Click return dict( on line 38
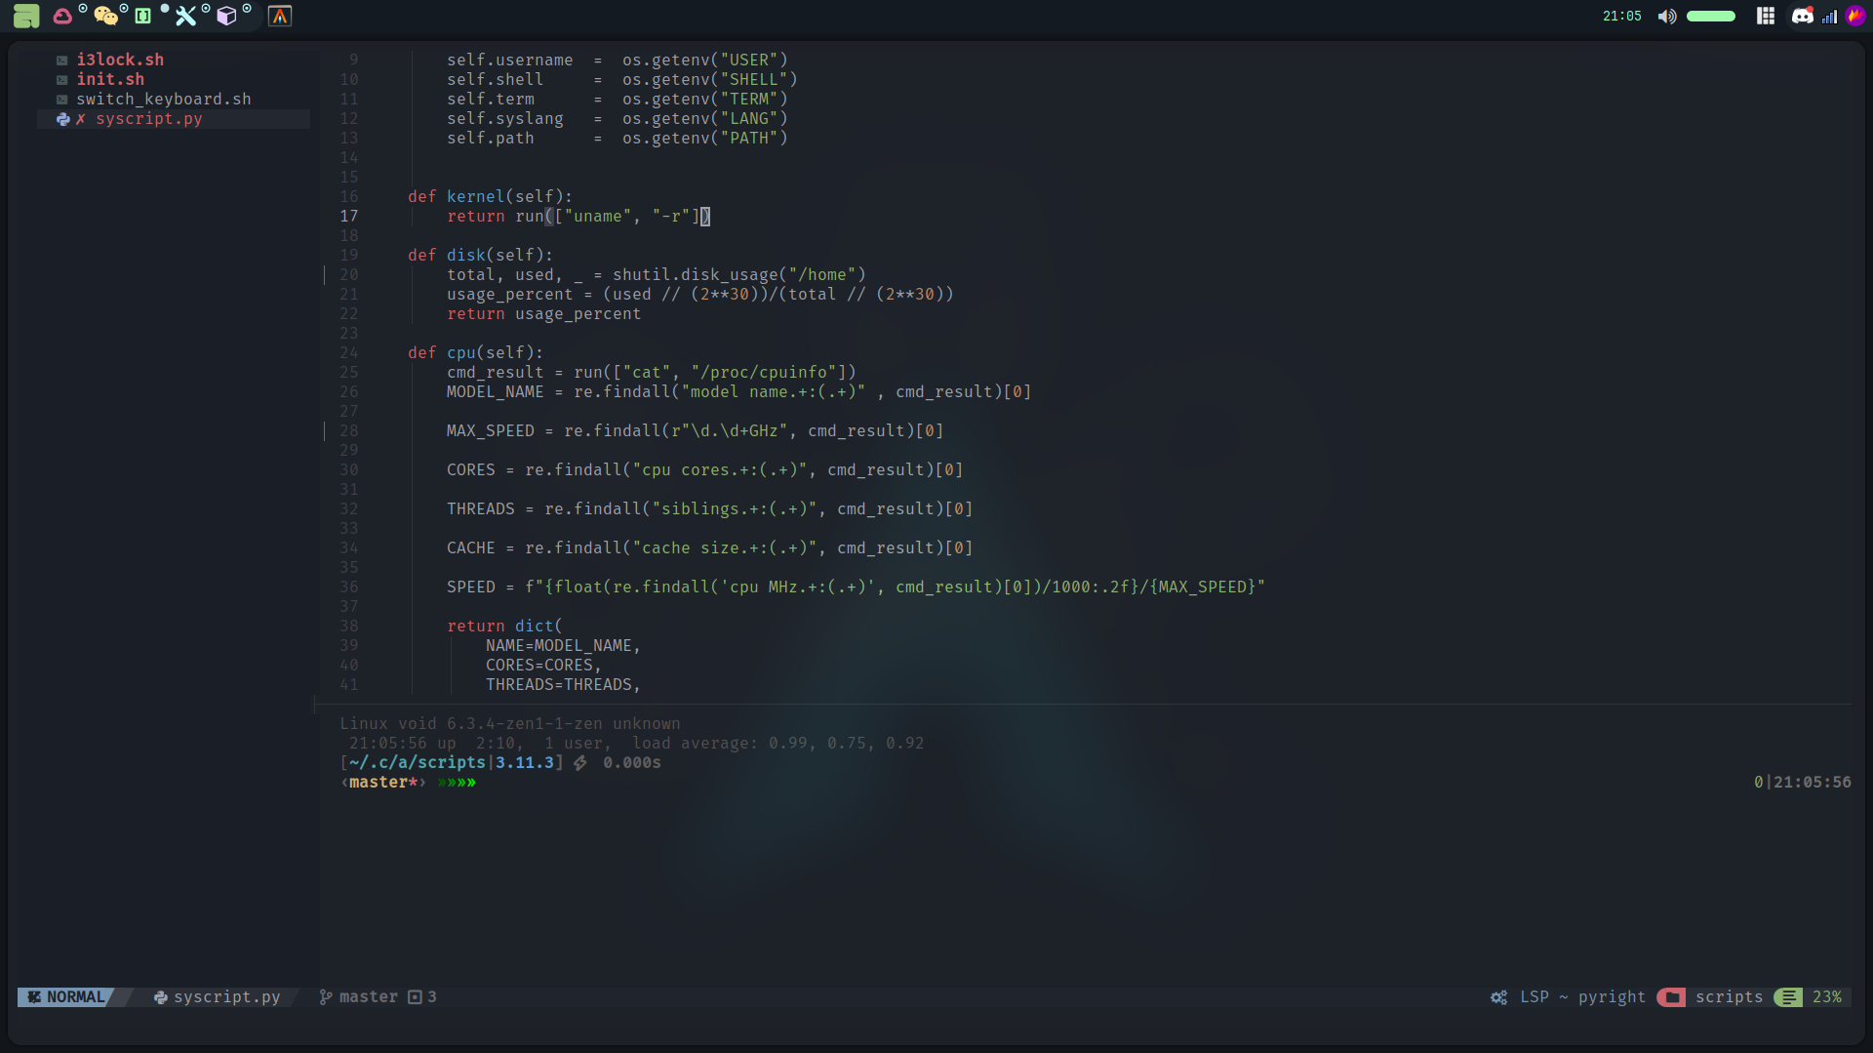The width and height of the screenshot is (1873, 1053). [x=504, y=626]
